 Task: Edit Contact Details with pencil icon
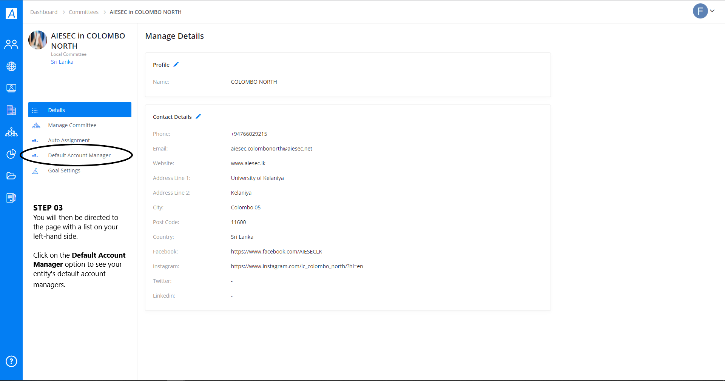pos(198,117)
